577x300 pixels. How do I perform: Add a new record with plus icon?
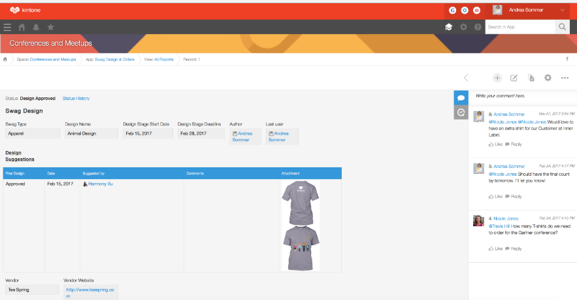coord(497,78)
